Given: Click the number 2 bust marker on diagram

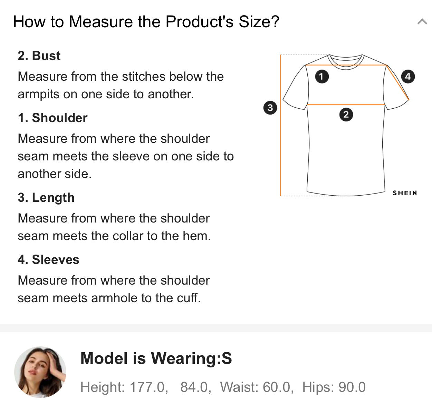Looking at the screenshot, I should [x=346, y=115].
